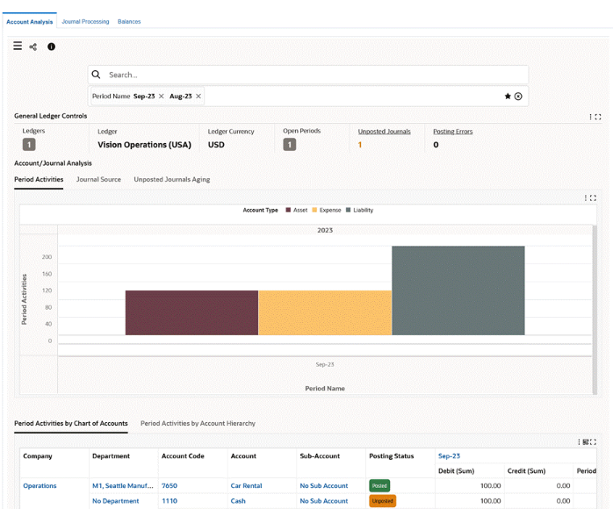Screen dimensions: 613x509
Task: Click the star saved-search icon
Action: pos(508,97)
